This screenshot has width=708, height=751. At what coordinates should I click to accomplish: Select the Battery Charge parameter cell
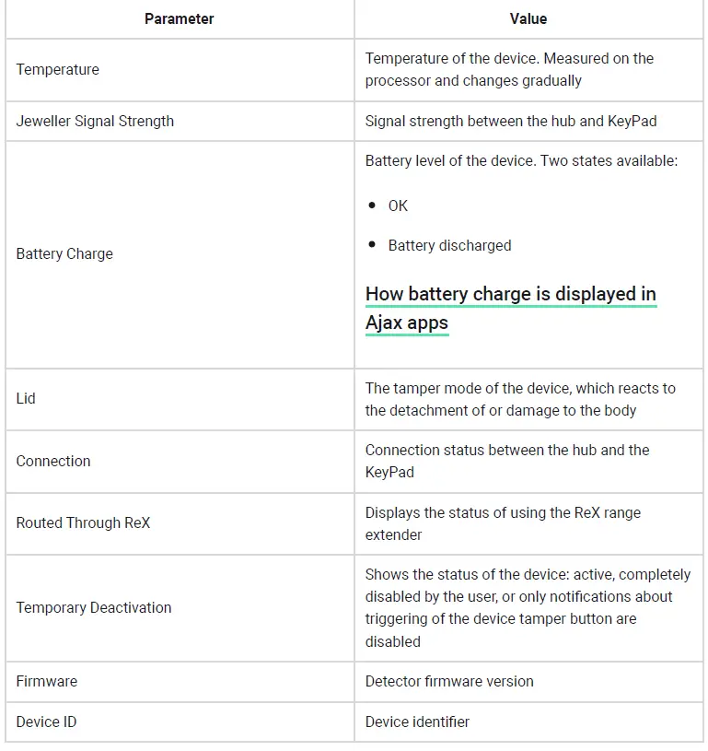coord(64,253)
